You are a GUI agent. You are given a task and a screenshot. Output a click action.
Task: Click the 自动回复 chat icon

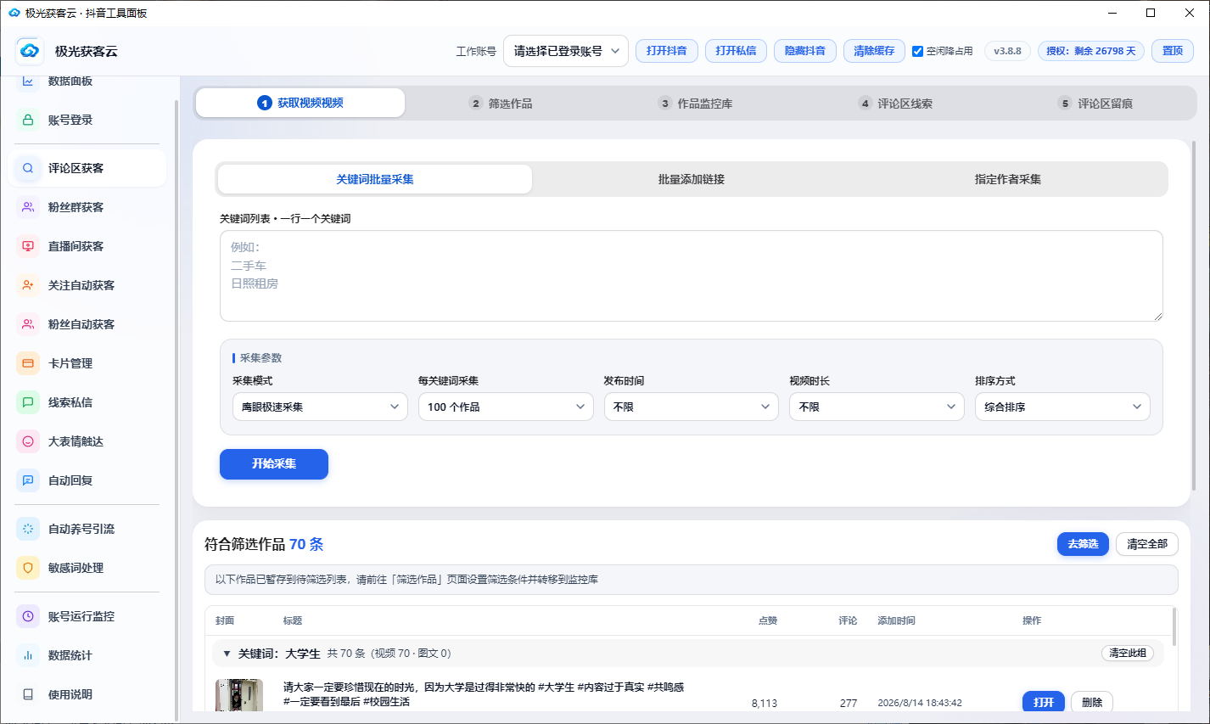coord(28,480)
